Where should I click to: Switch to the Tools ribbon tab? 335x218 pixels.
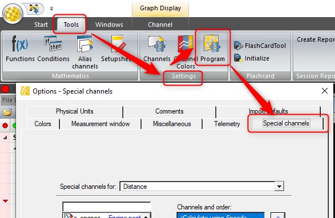71,25
